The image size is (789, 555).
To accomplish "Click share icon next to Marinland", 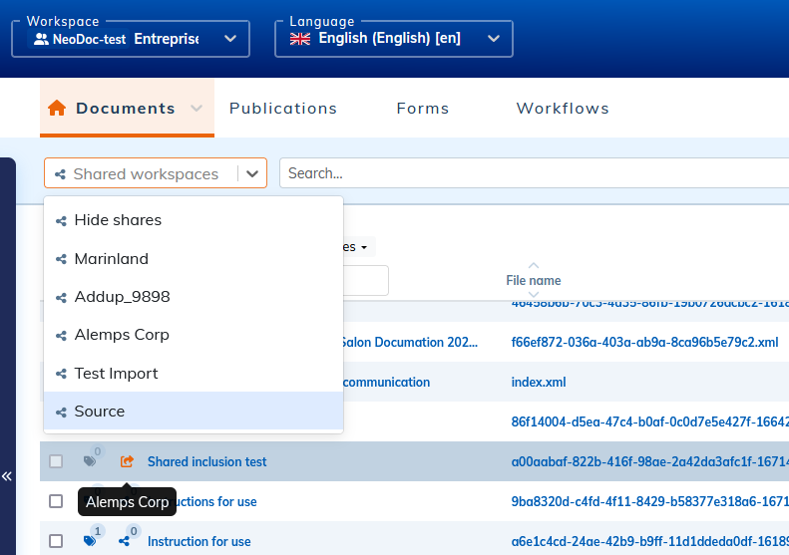I will point(61,259).
